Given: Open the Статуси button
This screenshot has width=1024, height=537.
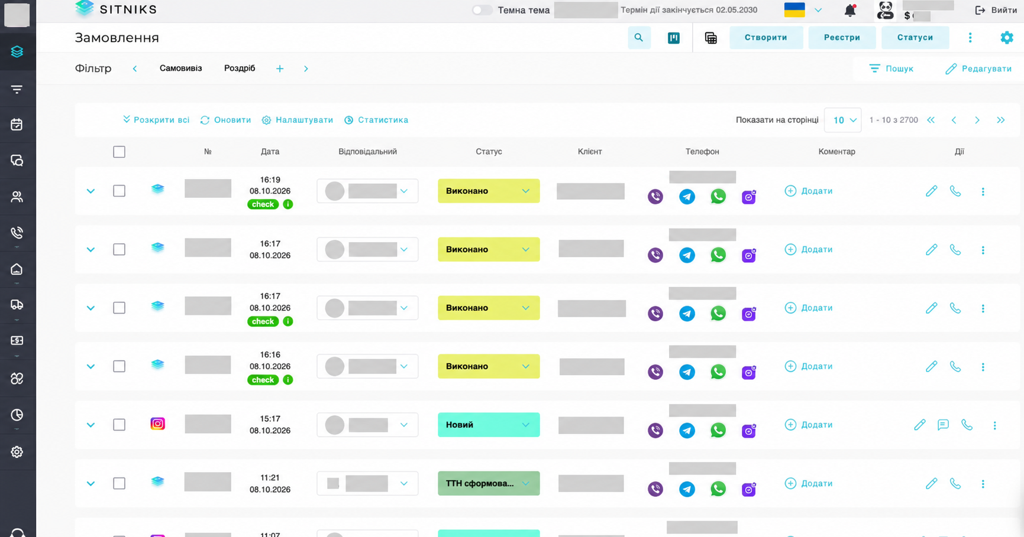Looking at the screenshot, I should pos(915,38).
